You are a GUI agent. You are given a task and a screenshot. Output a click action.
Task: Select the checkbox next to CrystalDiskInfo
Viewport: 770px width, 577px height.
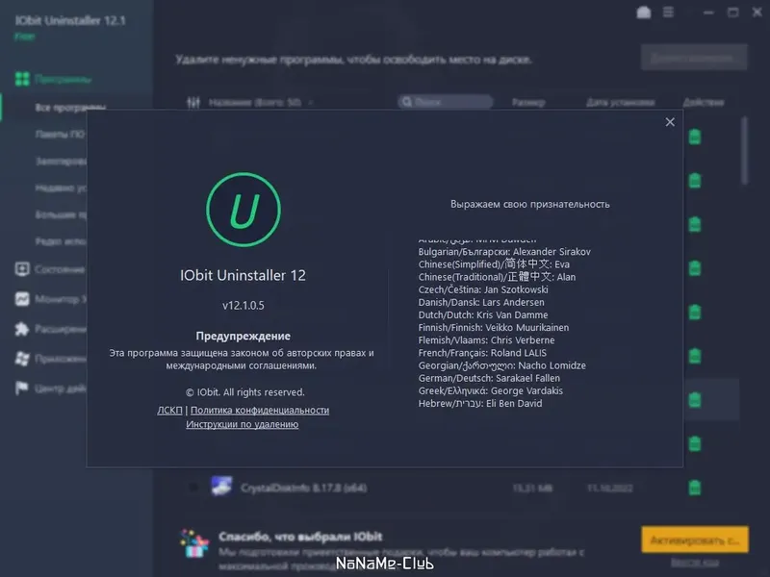coord(195,489)
